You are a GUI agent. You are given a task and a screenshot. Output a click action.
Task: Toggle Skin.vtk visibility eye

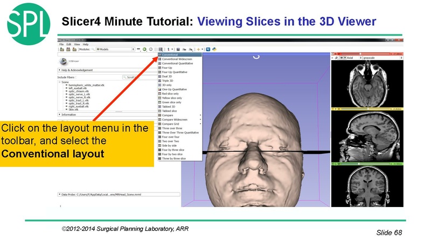pos(66,110)
